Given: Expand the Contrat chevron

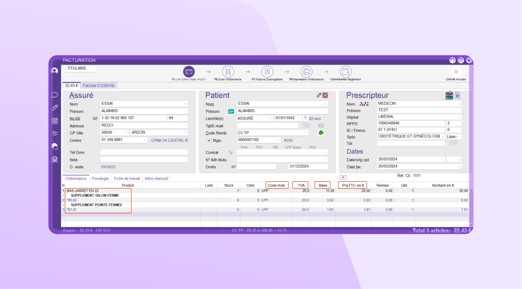Looking at the screenshot, I should click(231, 153).
